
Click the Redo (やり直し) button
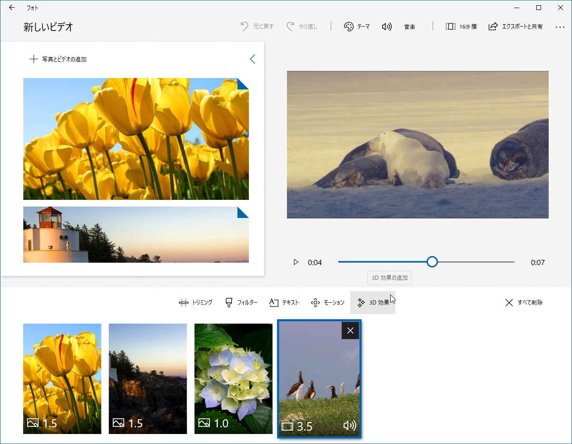(302, 27)
